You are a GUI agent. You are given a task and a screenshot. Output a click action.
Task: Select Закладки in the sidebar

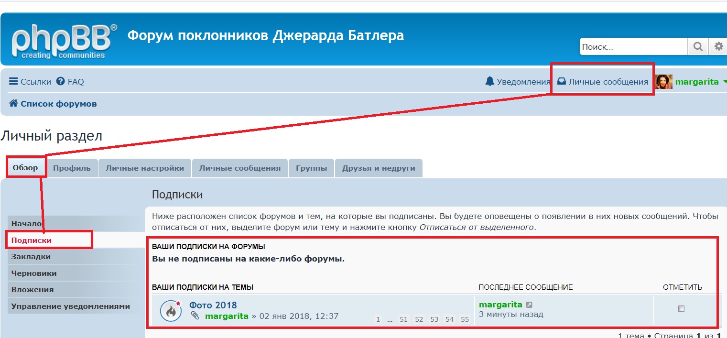[x=31, y=257]
